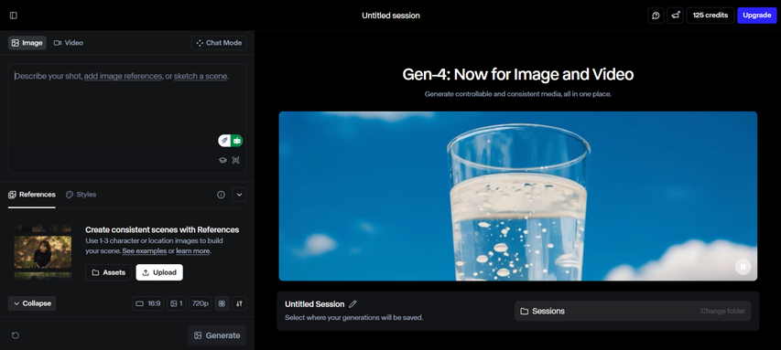781x350 pixels.
Task: Click 'Create consistent scenes with References' heading
Action: [162, 229]
